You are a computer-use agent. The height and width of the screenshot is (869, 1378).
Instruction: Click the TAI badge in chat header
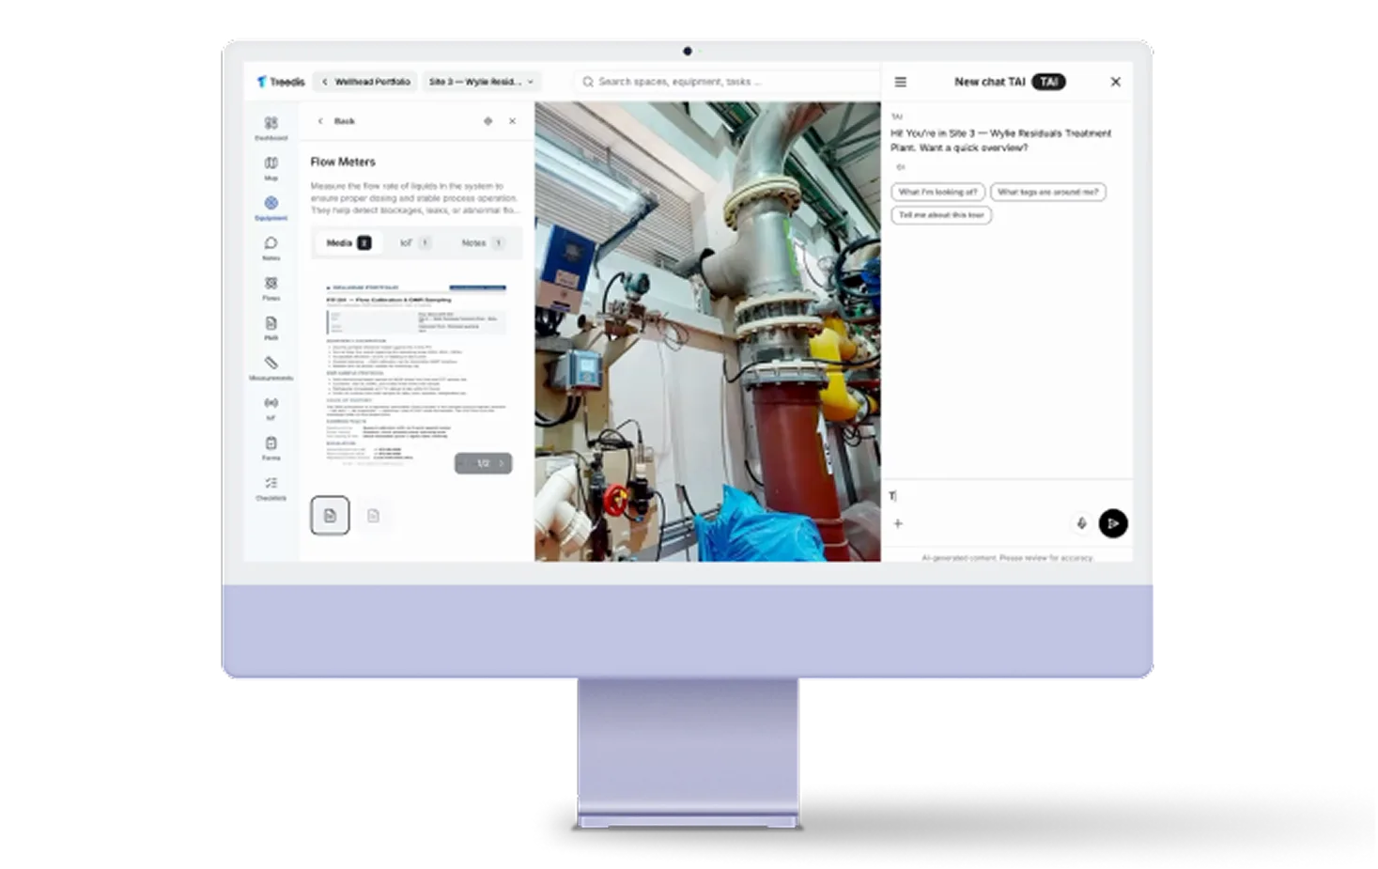1048,82
